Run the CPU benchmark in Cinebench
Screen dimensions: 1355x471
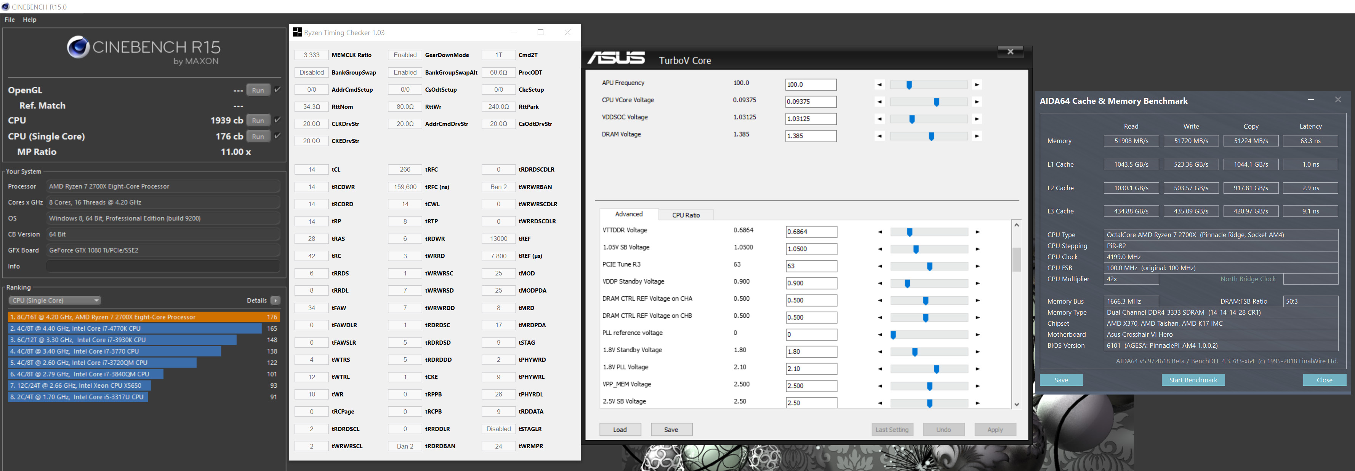[x=258, y=120]
